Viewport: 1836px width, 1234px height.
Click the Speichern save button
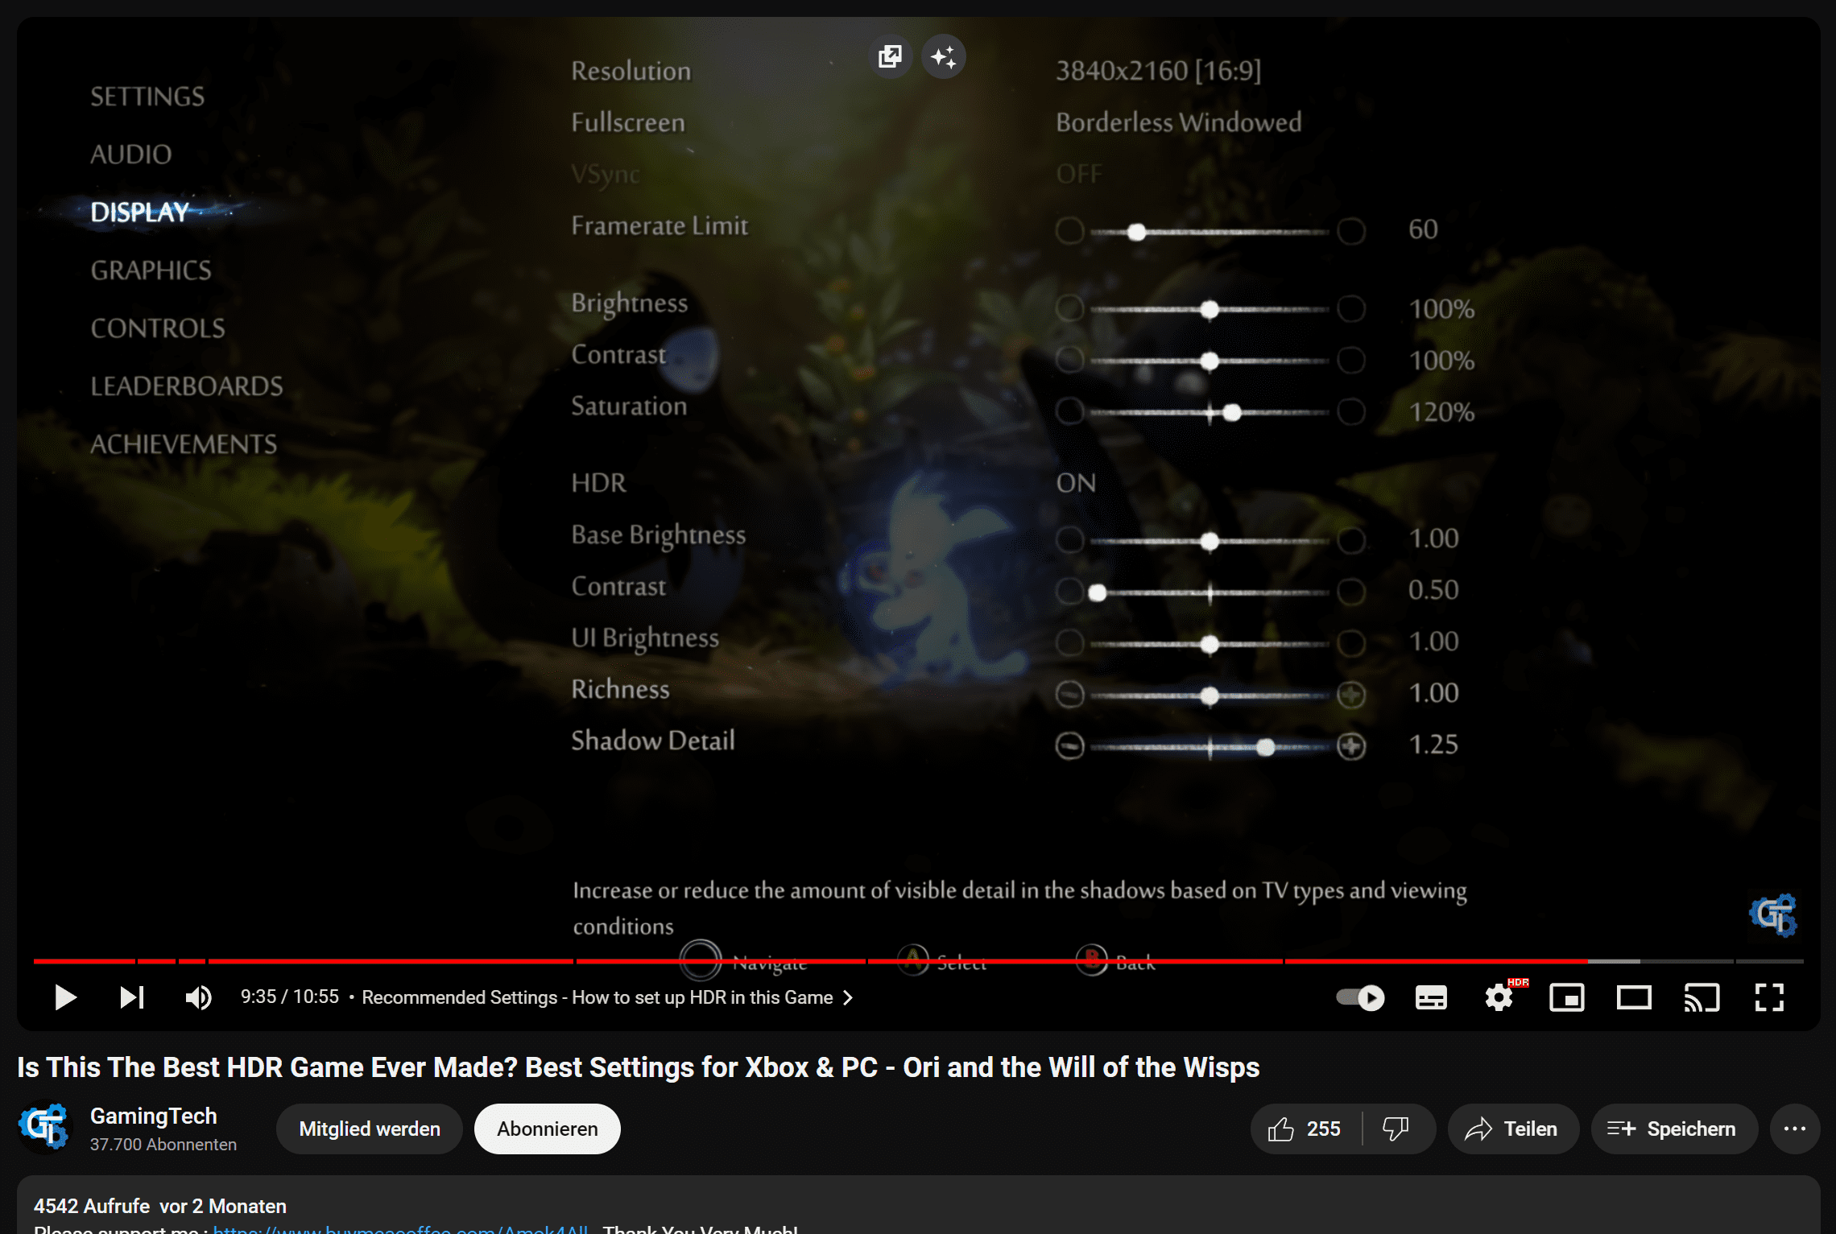1674,1129
